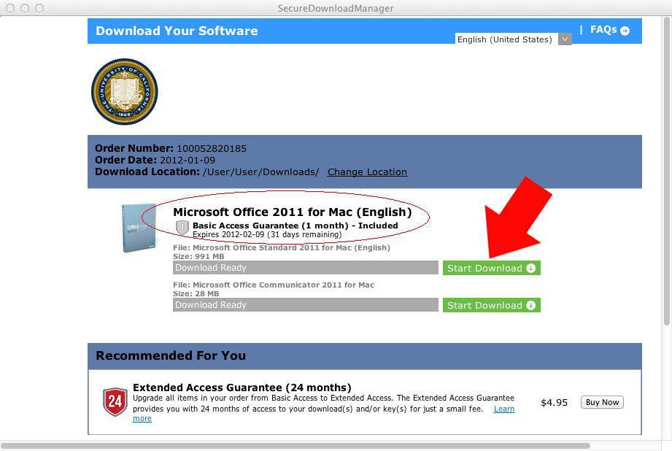The image size is (672, 451).
Task: Click the $4.95 price
Action: (554, 403)
